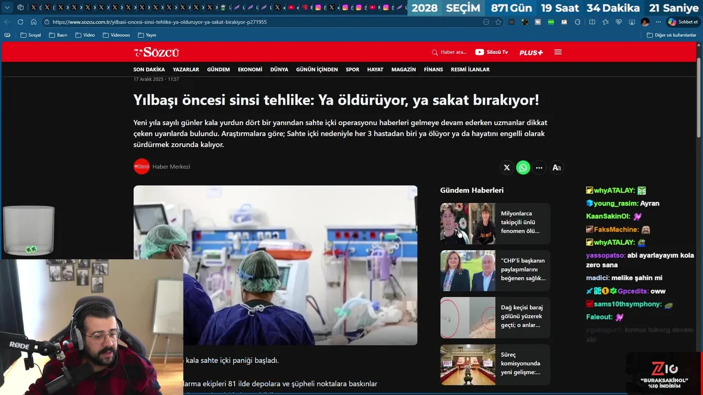
Task: Open MAGAZİN menu item
Action: 404,70
